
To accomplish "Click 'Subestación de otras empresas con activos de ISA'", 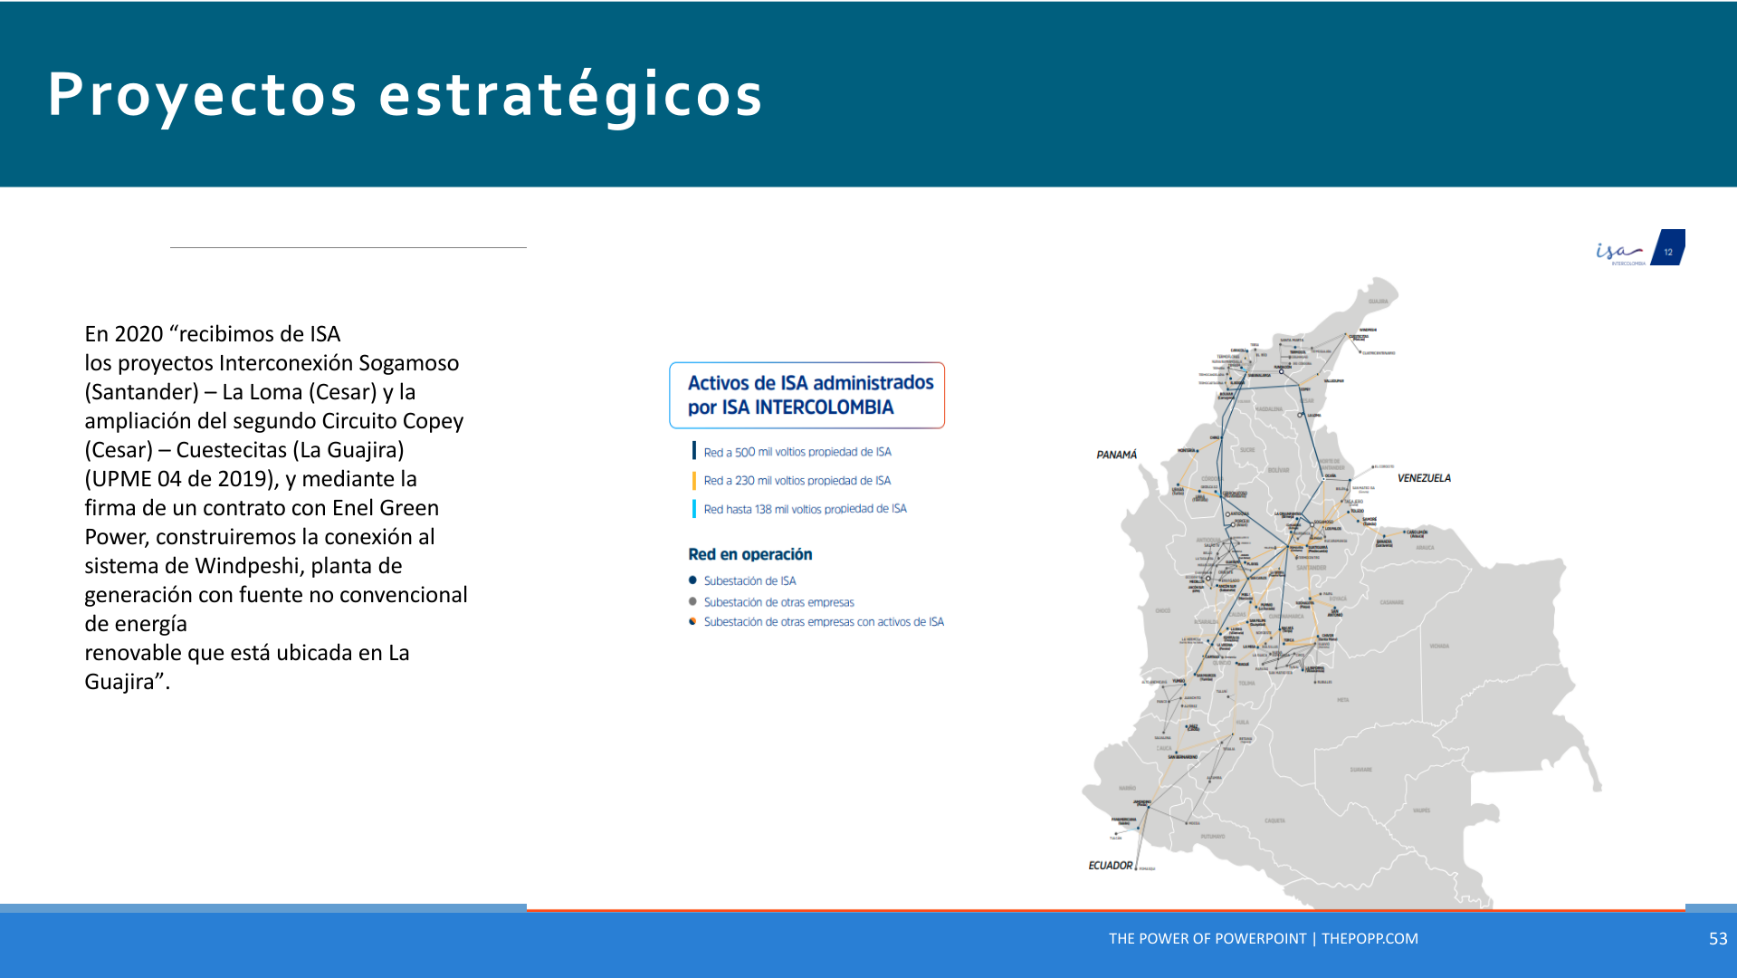I will (824, 622).
